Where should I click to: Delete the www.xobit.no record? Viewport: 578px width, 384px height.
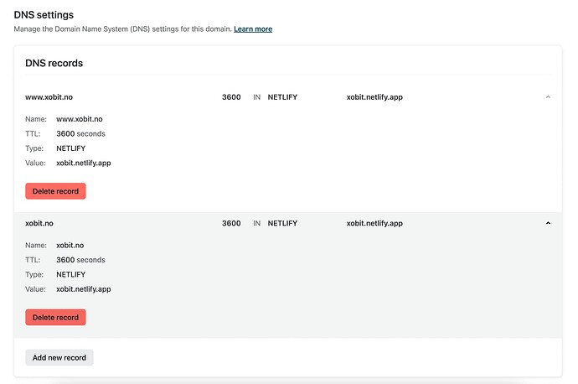point(55,191)
